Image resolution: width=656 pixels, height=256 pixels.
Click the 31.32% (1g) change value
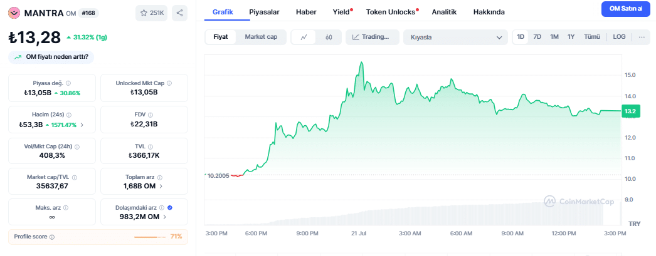(90, 37)
